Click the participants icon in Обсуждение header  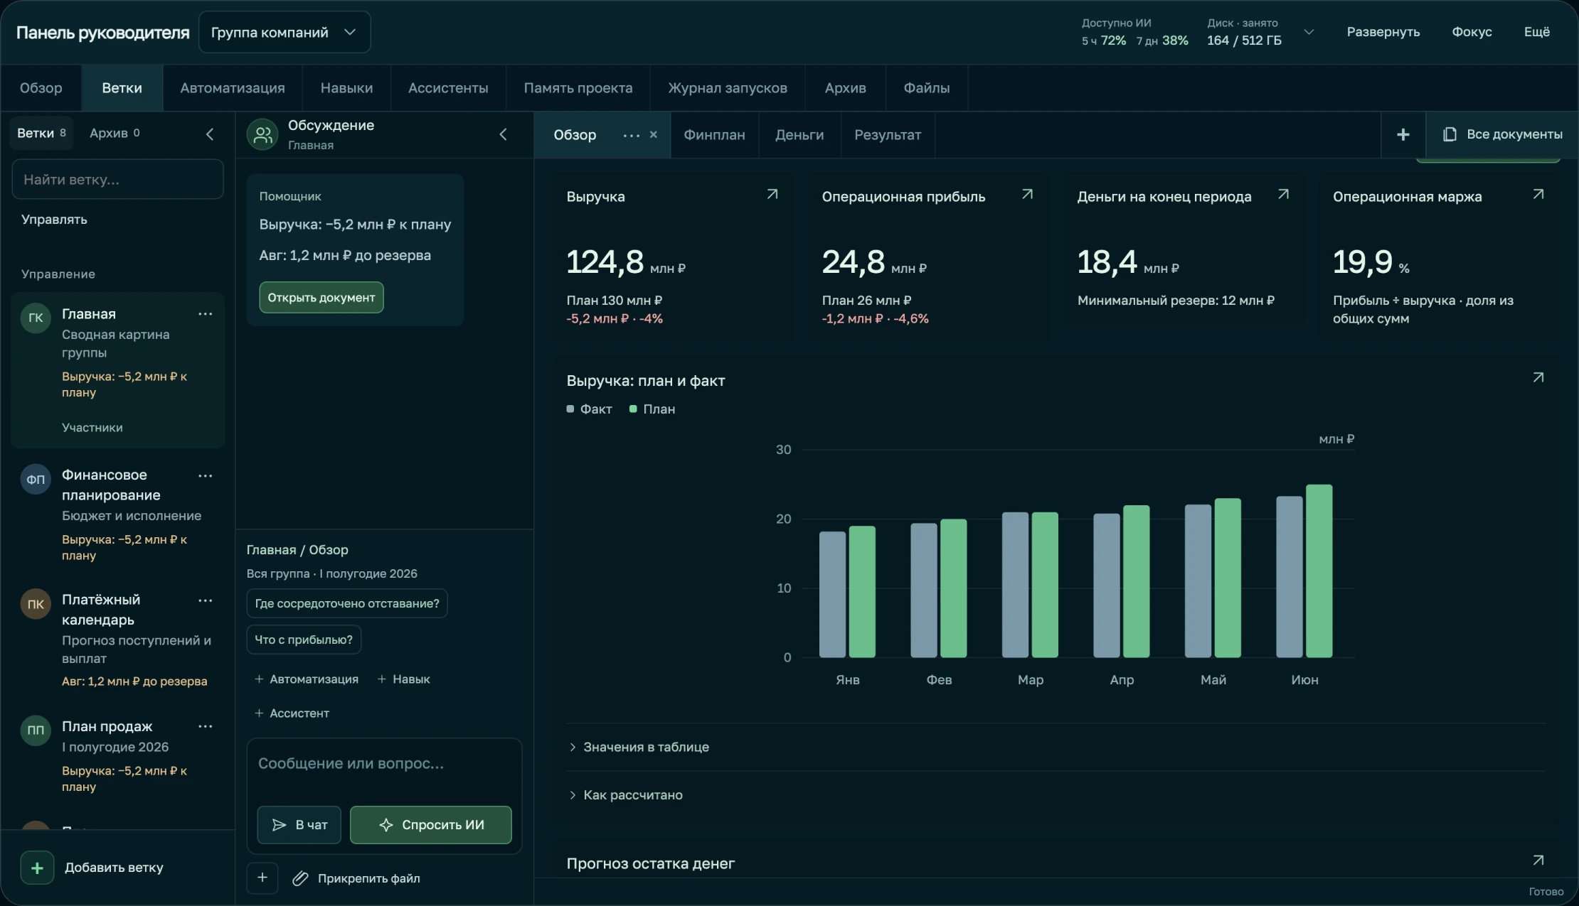[x=262, y=134]
